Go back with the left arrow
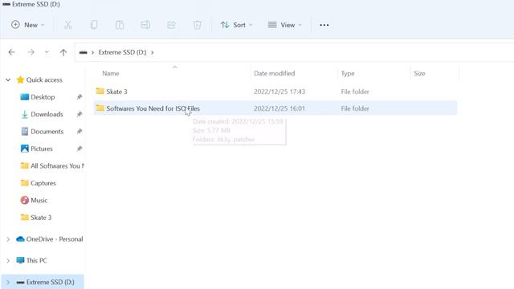The image size is (514, 289). (x=12, y=52)
